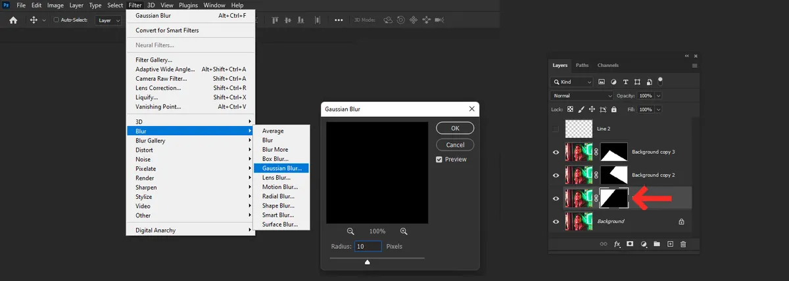Click the 3D orbit camera icon
The height and width of the screenshot is (281, 789).
(388, 20)
